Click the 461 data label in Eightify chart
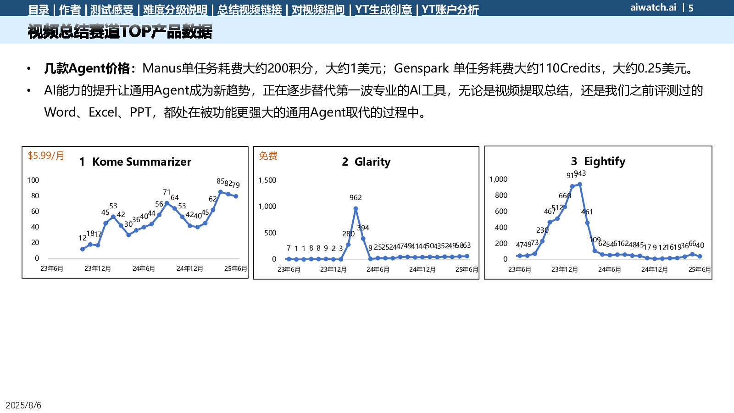This screenshot has height=413, width=734. [x=587, y=212]
